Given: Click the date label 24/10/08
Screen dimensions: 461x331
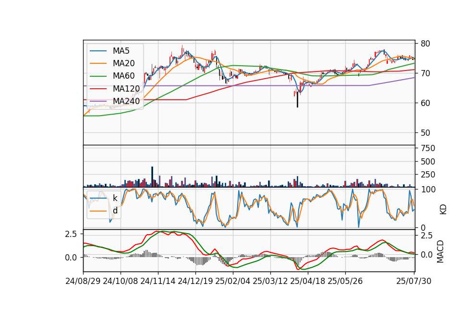Looking at the screenshot, I should 121,281.
